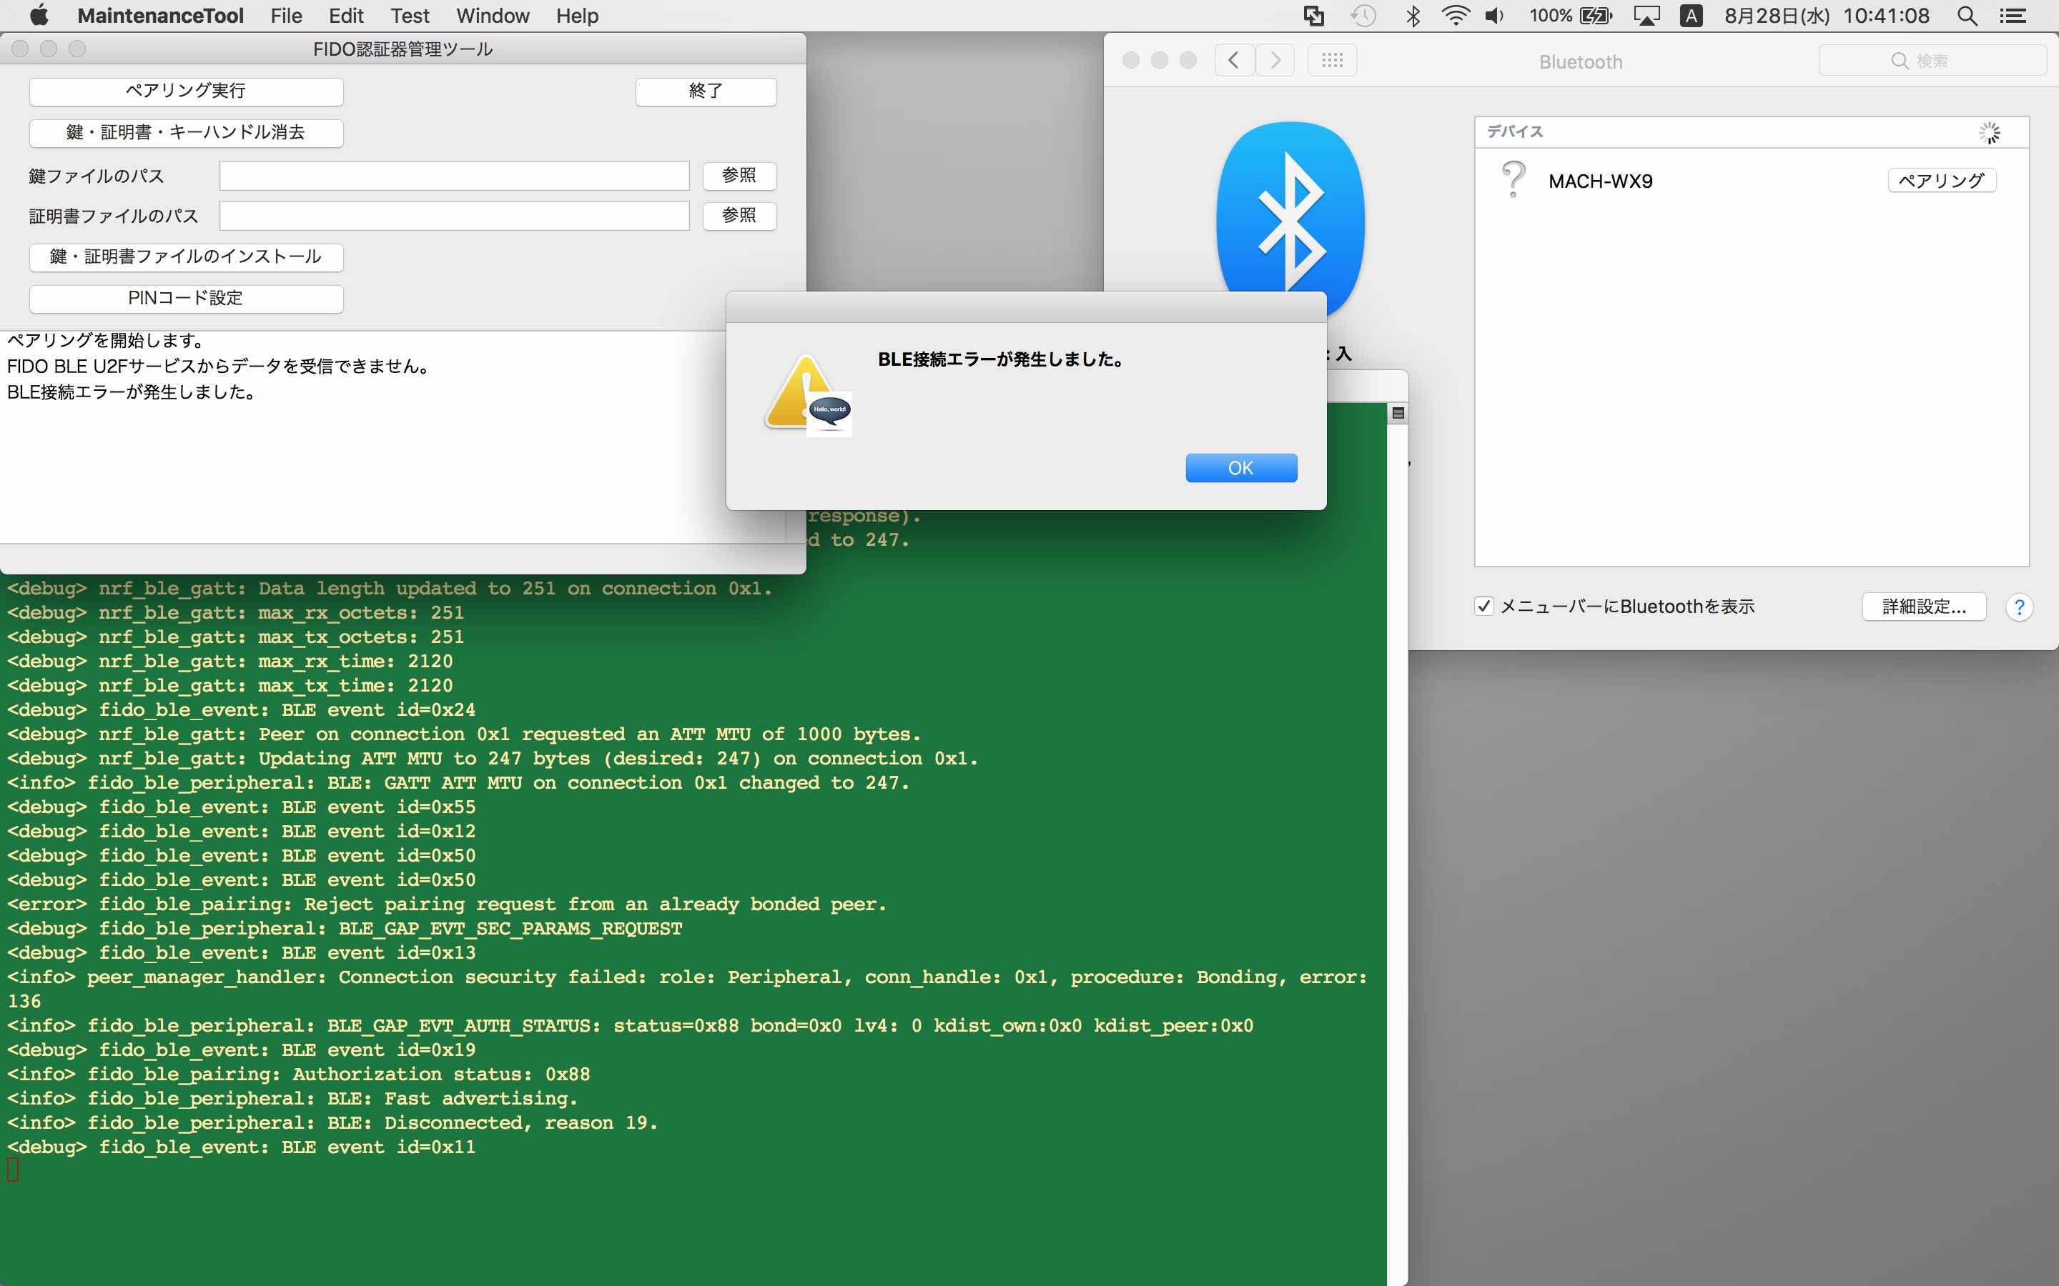
Task: Open 詳細設定 in Bluetooth preferences
Action: click(x=1924, y=606)
